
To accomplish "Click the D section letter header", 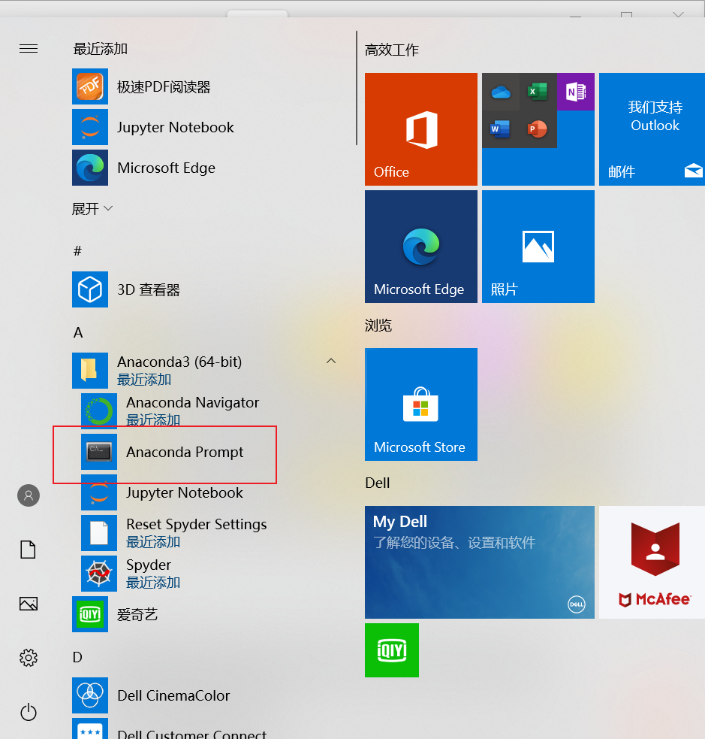I will tap(77, 657).
